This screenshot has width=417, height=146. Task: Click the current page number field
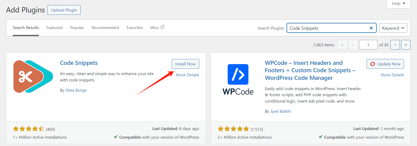[368, 45]
